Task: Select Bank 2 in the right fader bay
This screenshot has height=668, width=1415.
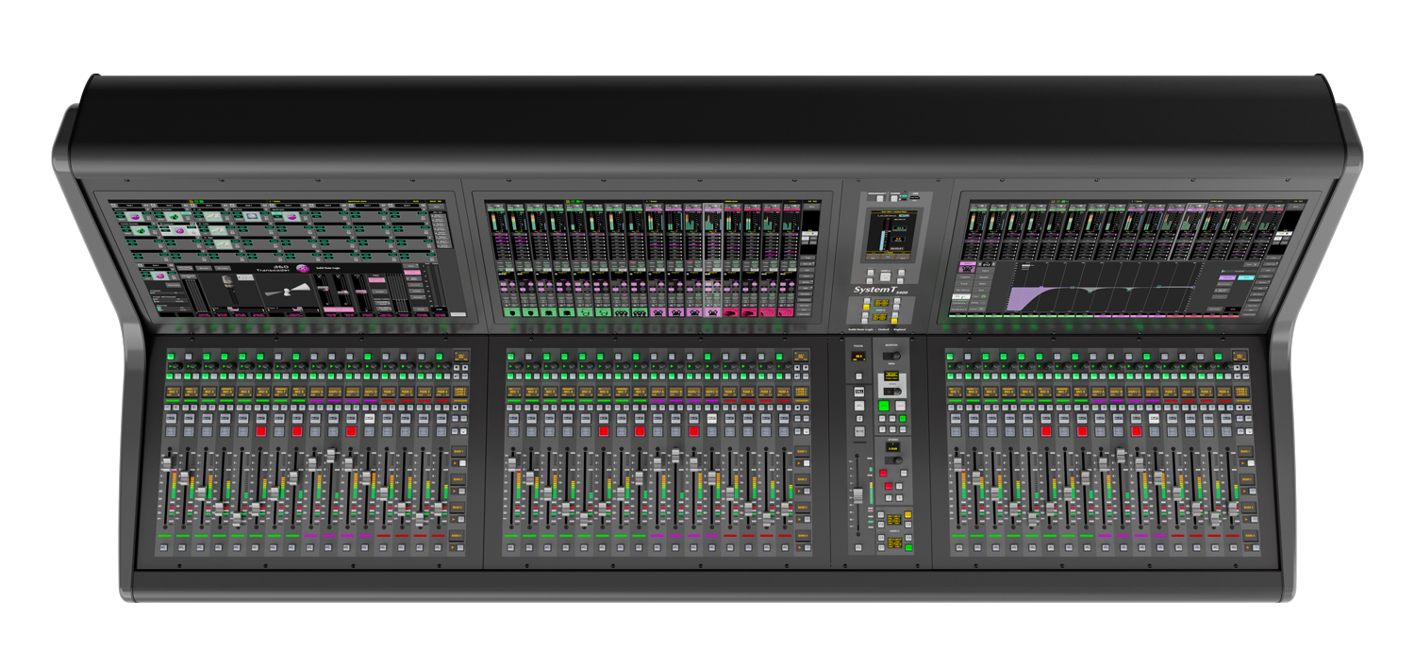Action: point(1247,480)
